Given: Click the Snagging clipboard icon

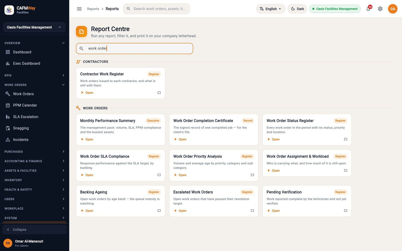Looking at the screenshot, I should 8,128.
